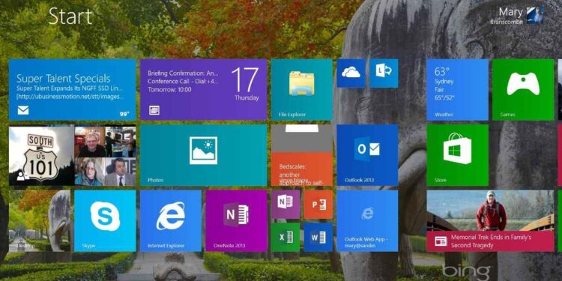The width and height of the screenshot is (562, 281).
Task: Open the Windows Store tile
Action: pyautogui.click(x=457, y=155)
